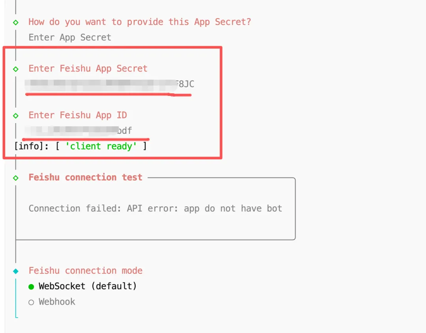This screenshot has height=333, width=426.
Task: Select the WebSocket (default) radio option
Action: click(32, 287)
